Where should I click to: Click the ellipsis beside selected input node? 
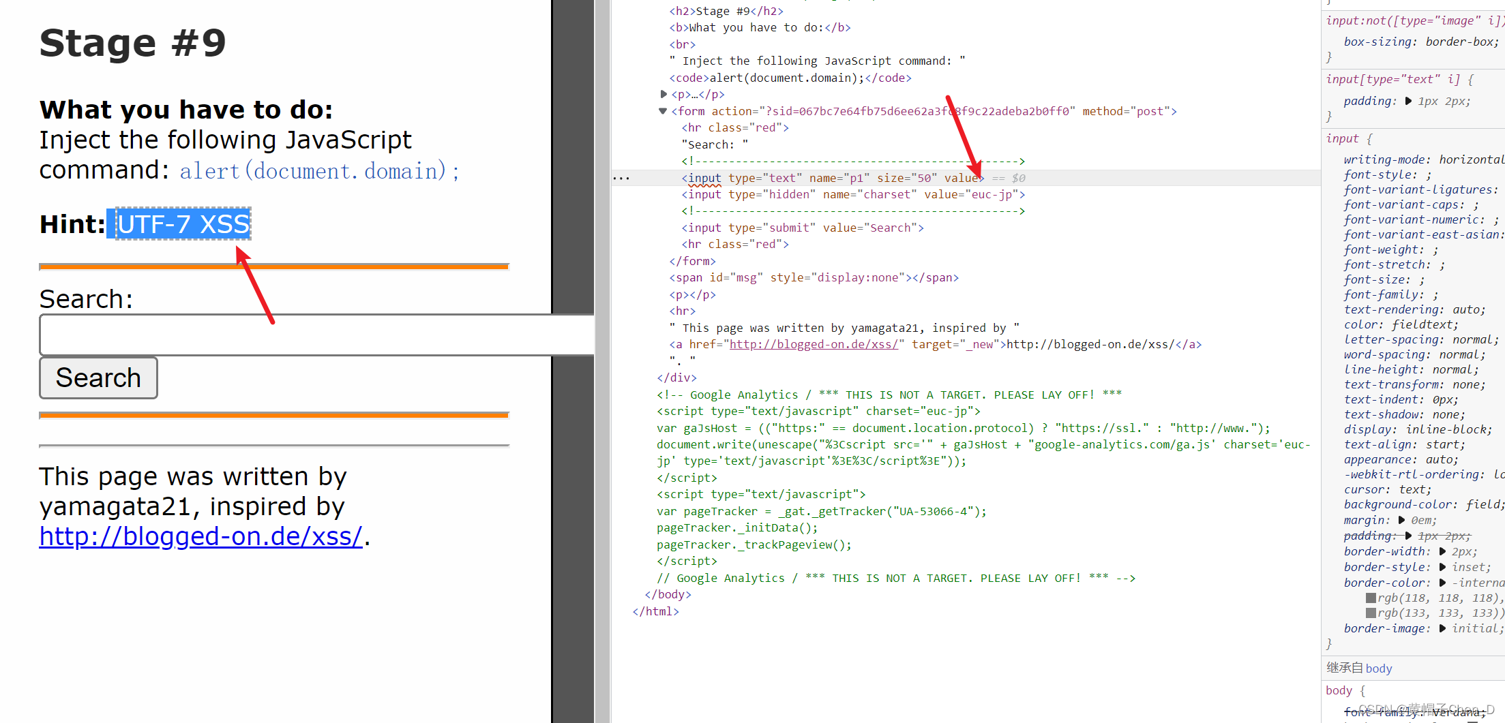pyautogui.click(x=621, y=179)
